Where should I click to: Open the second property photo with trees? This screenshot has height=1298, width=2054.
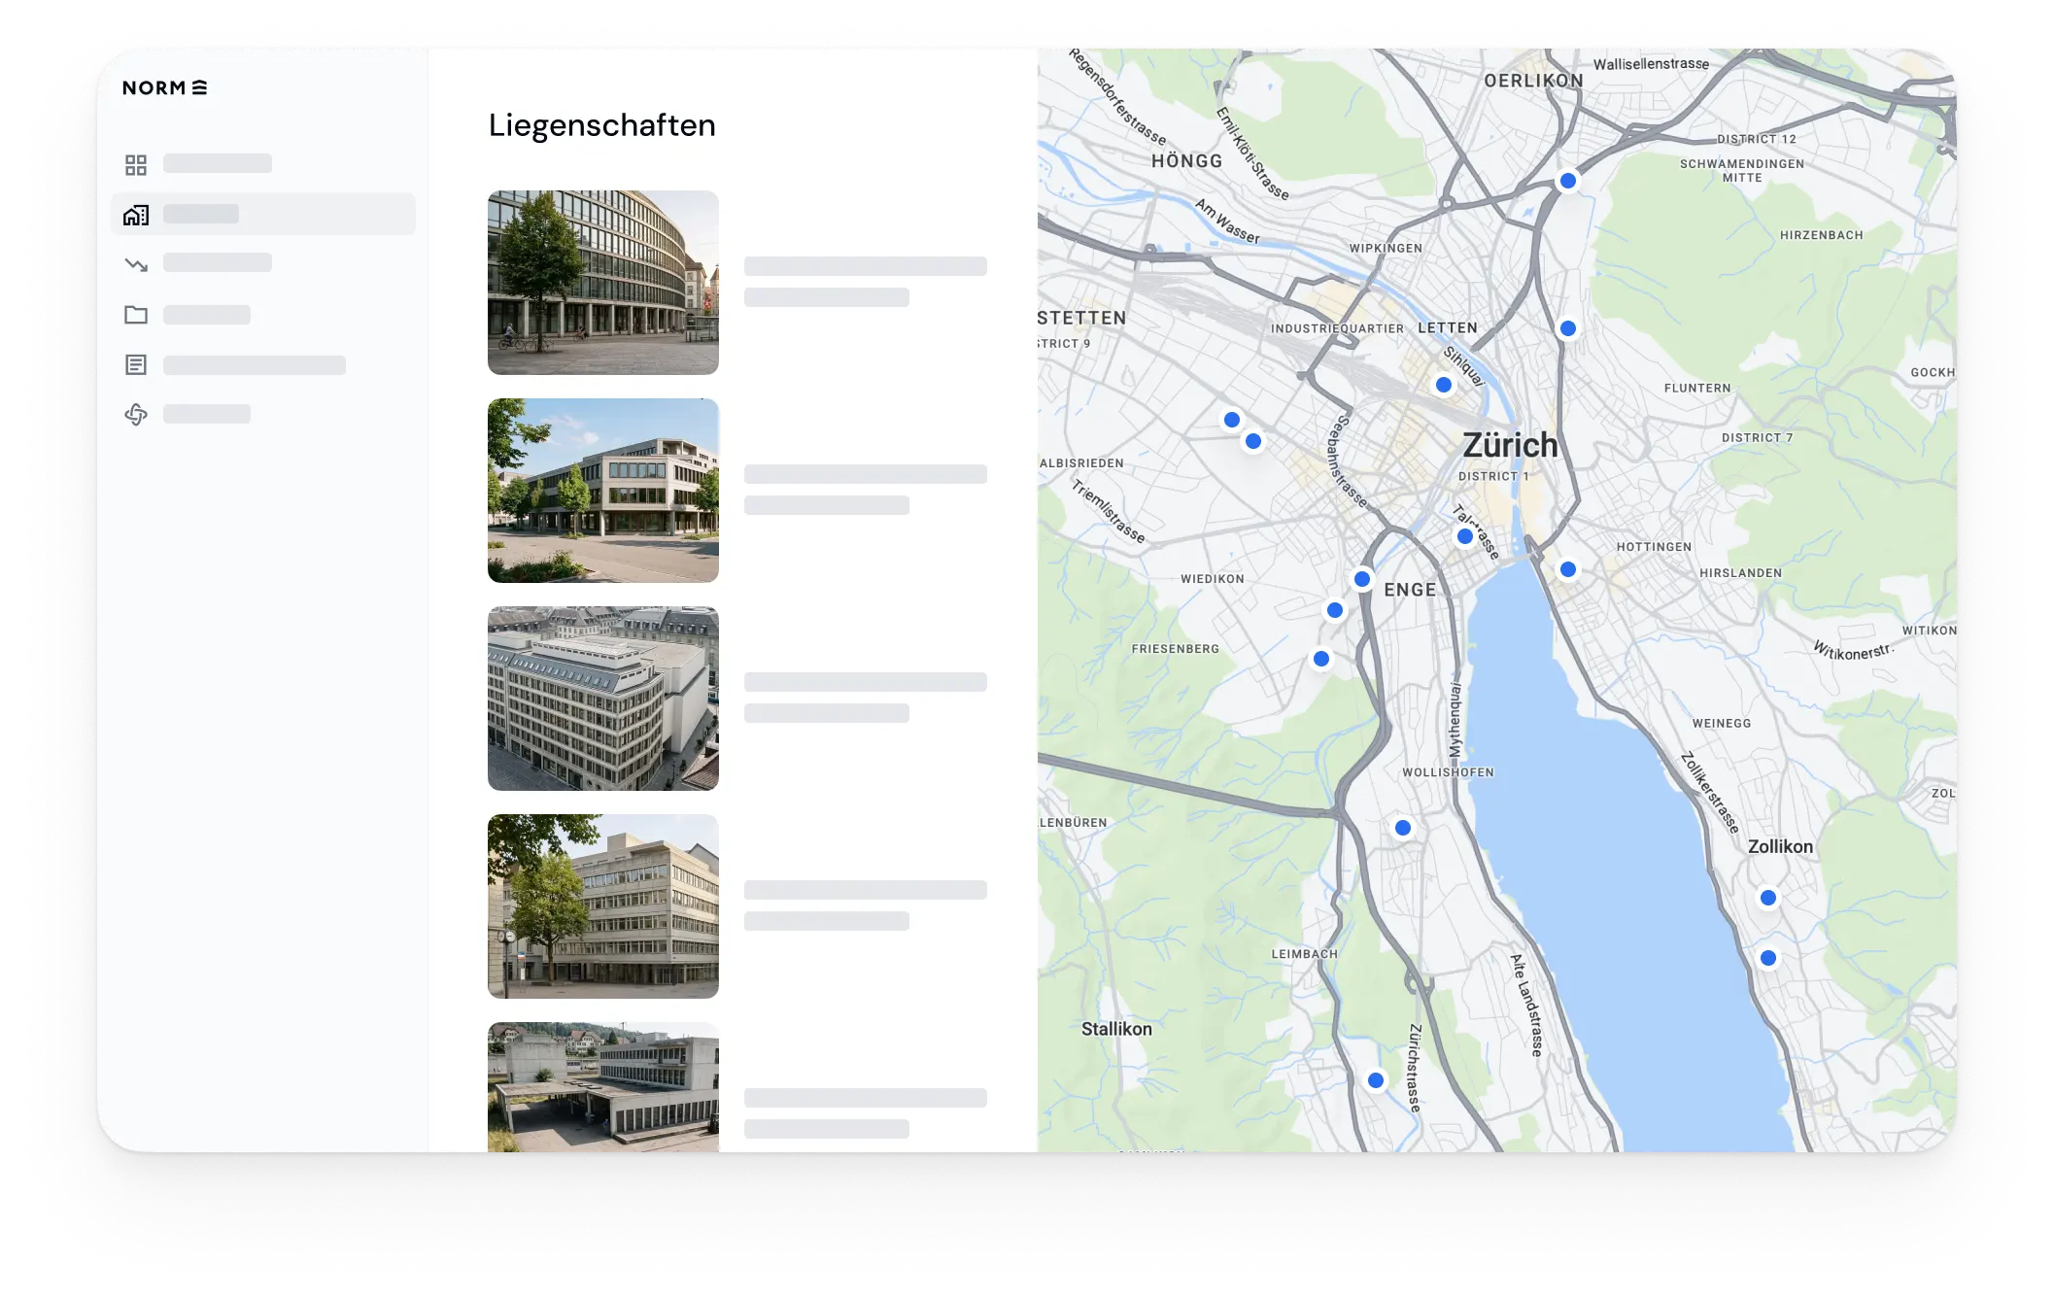click(x=603, y=491)
